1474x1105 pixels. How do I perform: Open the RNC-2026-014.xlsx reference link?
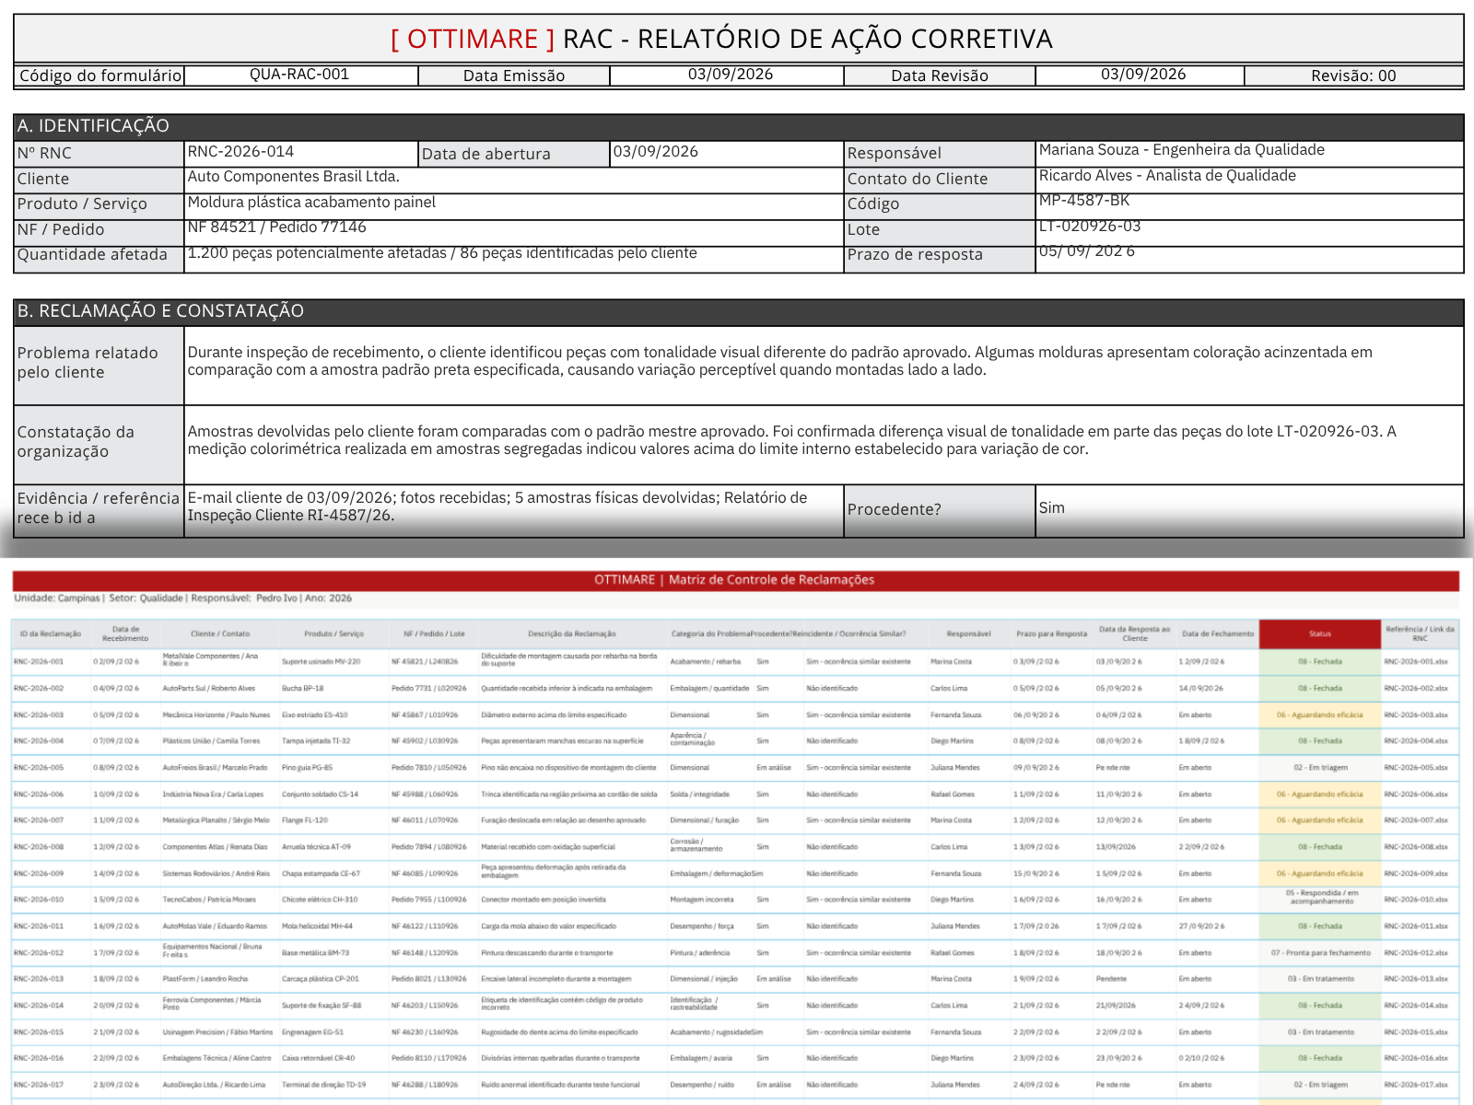[1415, 1006]
